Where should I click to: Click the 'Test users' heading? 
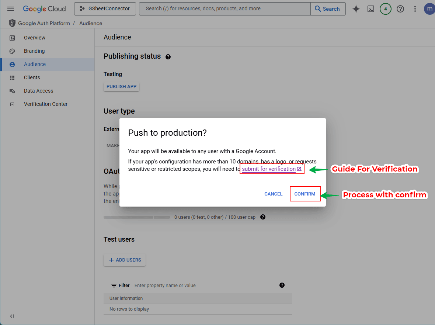119,239
